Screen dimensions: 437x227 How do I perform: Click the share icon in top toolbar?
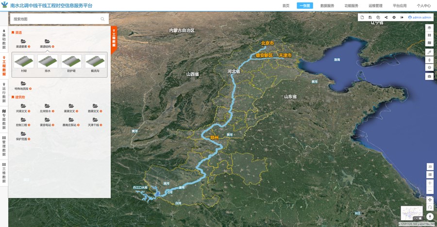click(x=386, y=17)
